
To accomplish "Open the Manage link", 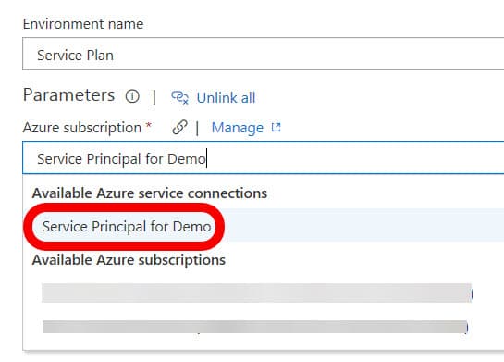I will [x=238, y=128].
